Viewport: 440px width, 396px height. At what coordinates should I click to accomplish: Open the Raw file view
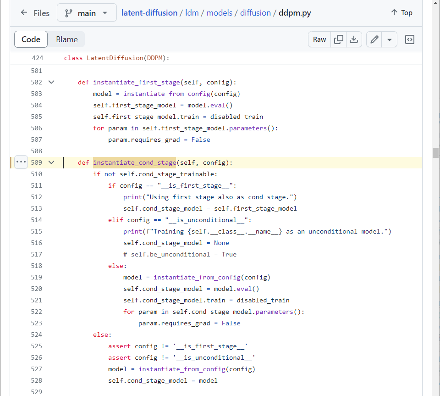(319, 39)
